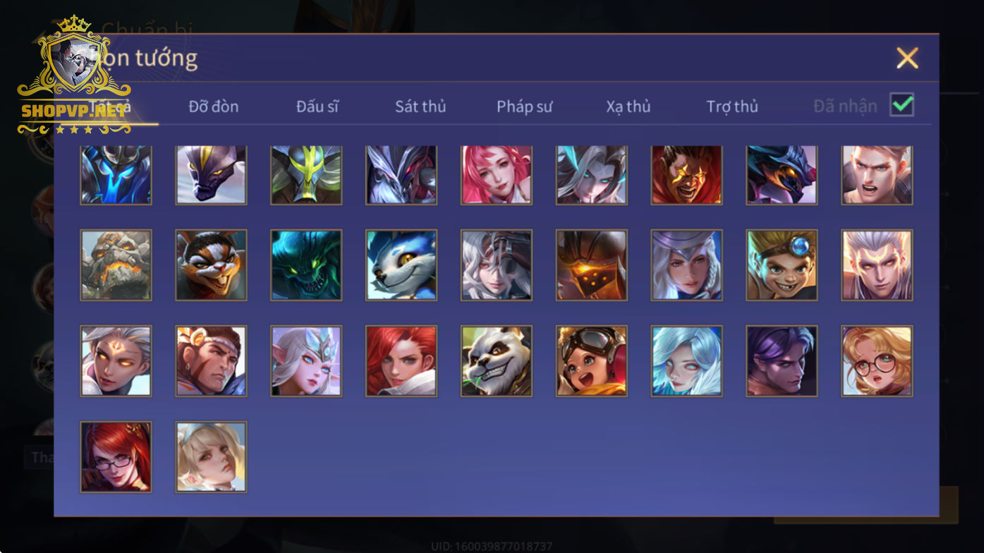984x553 pixels.
Task: Pick the rock golem hero portrait
Action: tap(116, 265)
